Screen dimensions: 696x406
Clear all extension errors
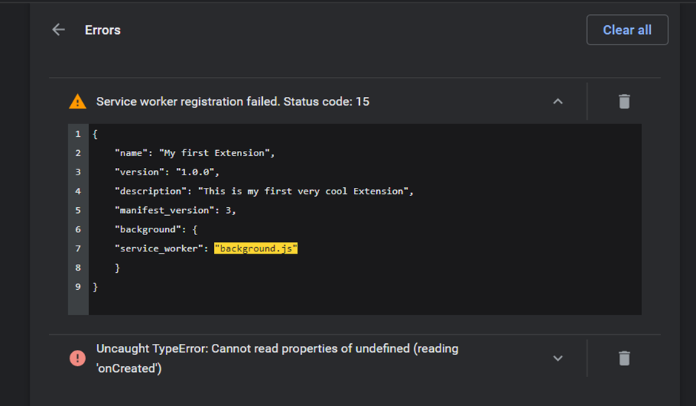click(626, 30)
